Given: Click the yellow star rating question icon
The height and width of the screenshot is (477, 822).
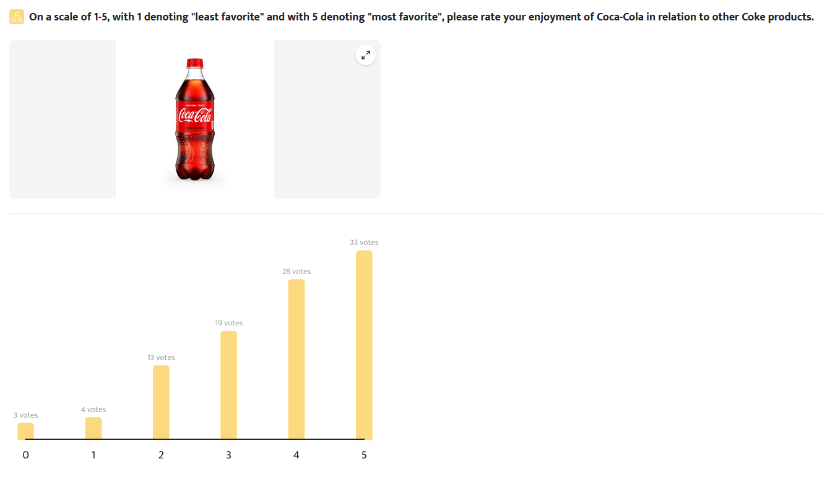Looking at the screenshot, I should [x=17, y=17].
